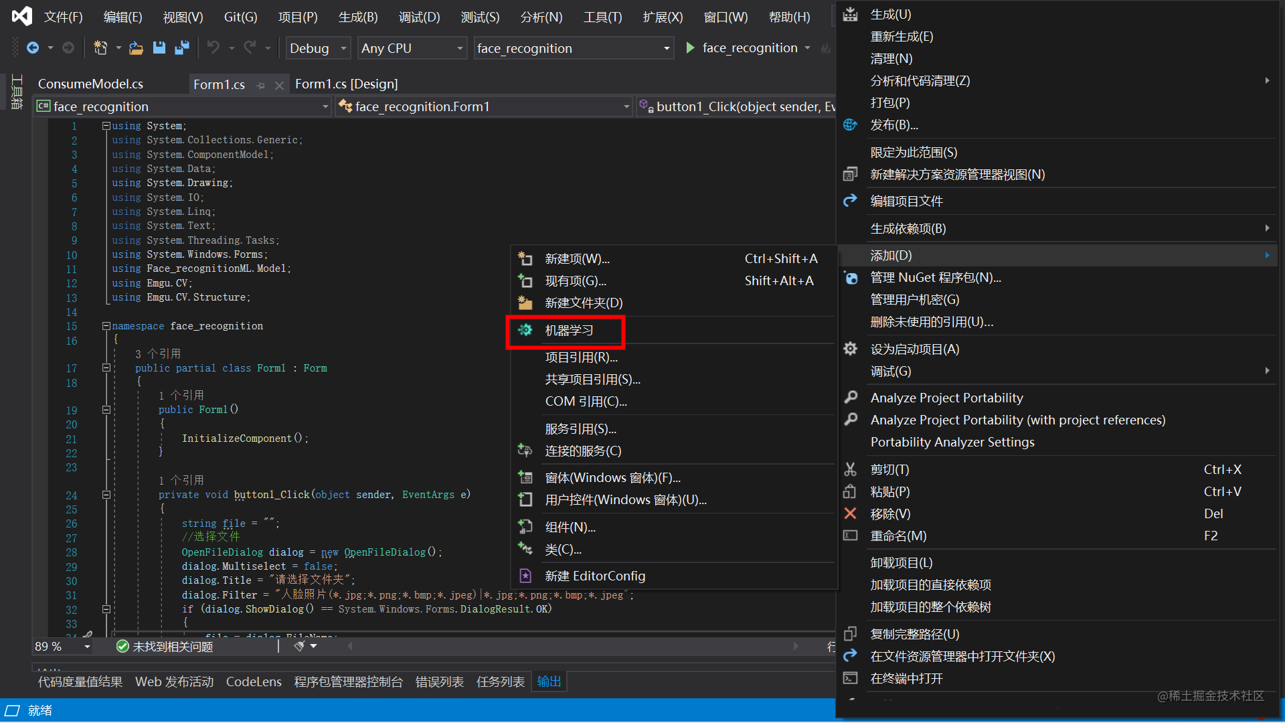Click the new project toolbar icon

(100, 48)
